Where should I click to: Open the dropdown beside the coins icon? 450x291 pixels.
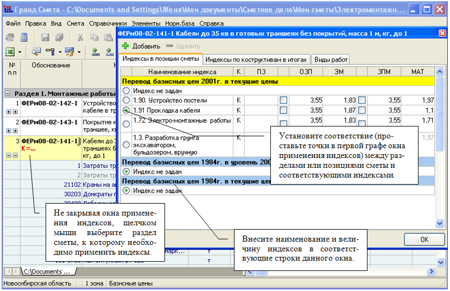79,52
